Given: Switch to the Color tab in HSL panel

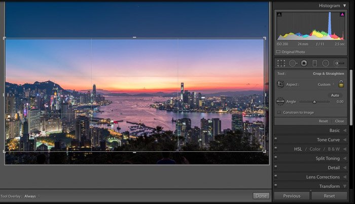Looking at the screenshot, I should click(x=315, y=149).
